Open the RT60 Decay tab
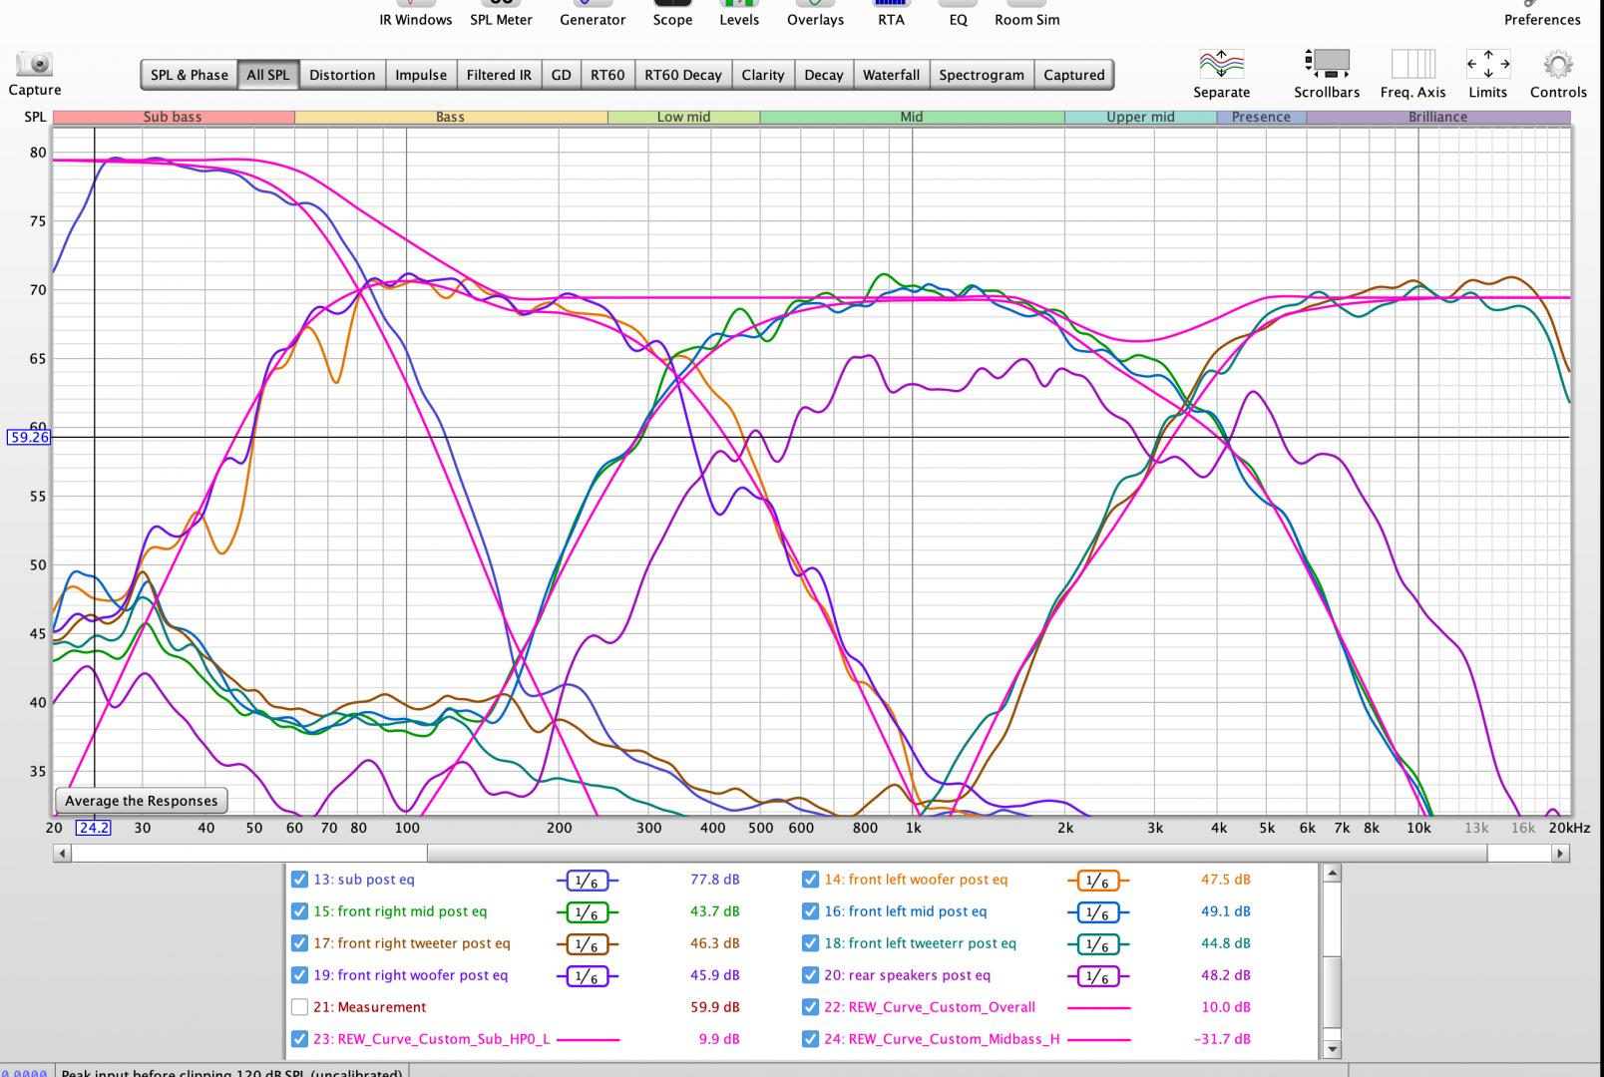This screenshot has height=1077, width=1604. [x=683, y=75]
